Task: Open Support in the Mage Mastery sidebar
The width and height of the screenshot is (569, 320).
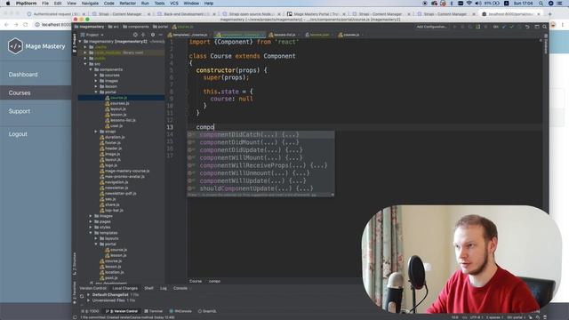Action: pos(20,111)
